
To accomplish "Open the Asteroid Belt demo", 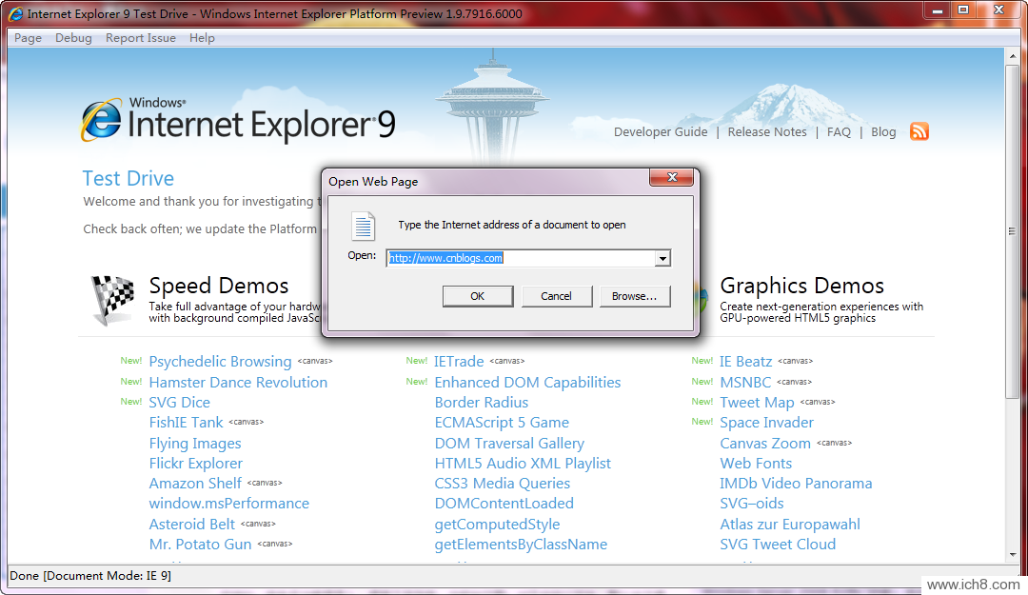I will pos(191,525).
